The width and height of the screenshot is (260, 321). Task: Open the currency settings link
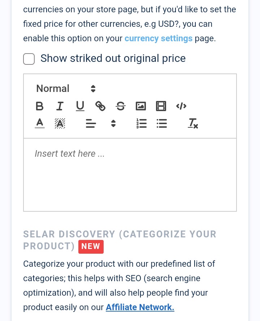(x=159, y=38)
